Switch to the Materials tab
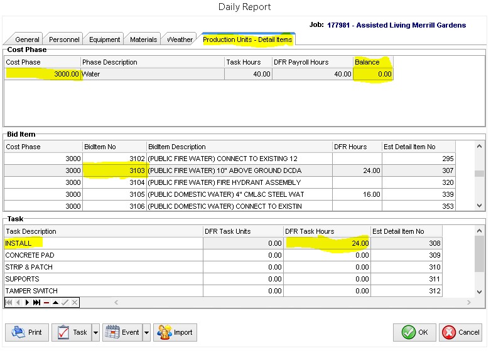The width and height of the screenshot is (491, 351). pyautogui.click(x=143, y=39)
